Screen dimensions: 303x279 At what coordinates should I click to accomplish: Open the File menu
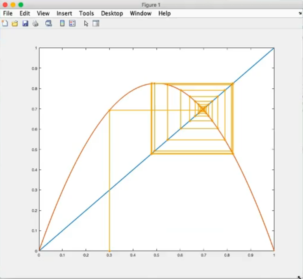[8, 13]
